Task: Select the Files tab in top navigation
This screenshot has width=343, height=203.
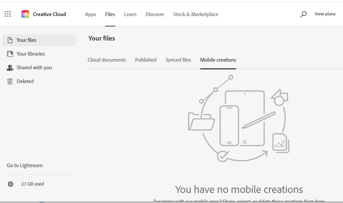Action: tap(110, 14)
